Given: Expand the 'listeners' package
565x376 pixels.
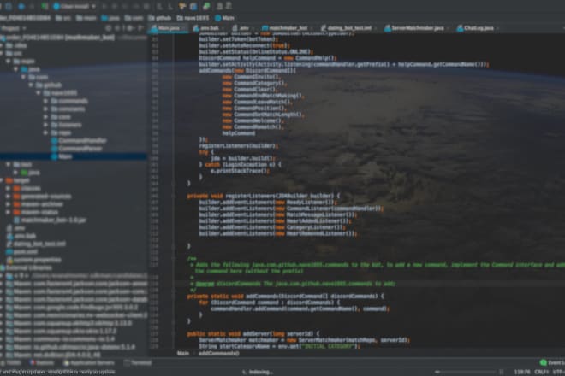Looking at the screenshot, I should tap(45, 125).
